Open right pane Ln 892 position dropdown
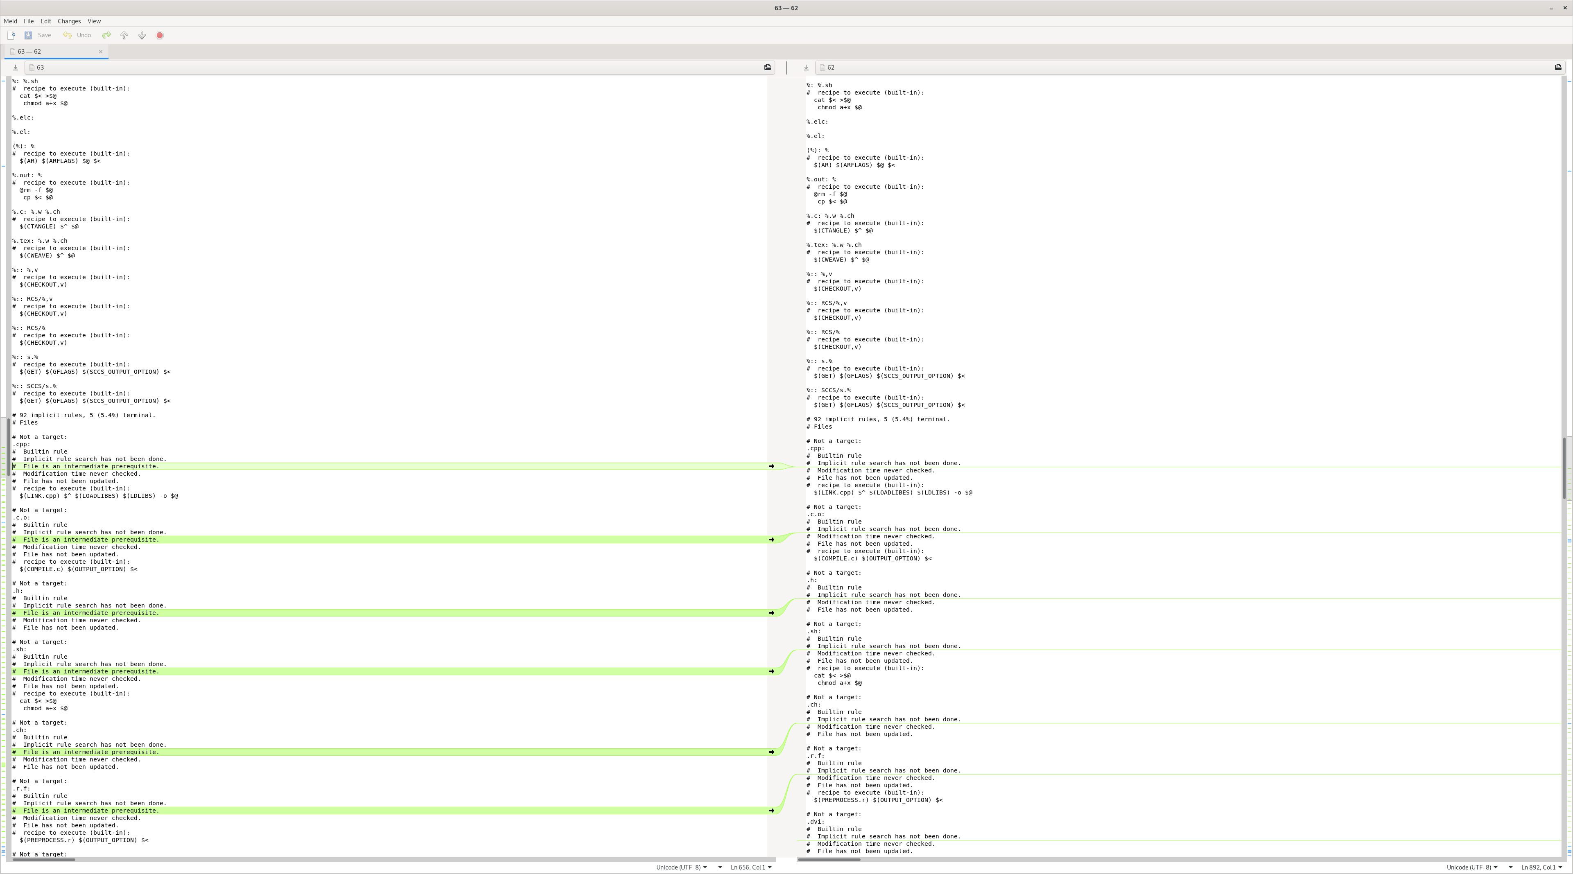 [1541, 867]
